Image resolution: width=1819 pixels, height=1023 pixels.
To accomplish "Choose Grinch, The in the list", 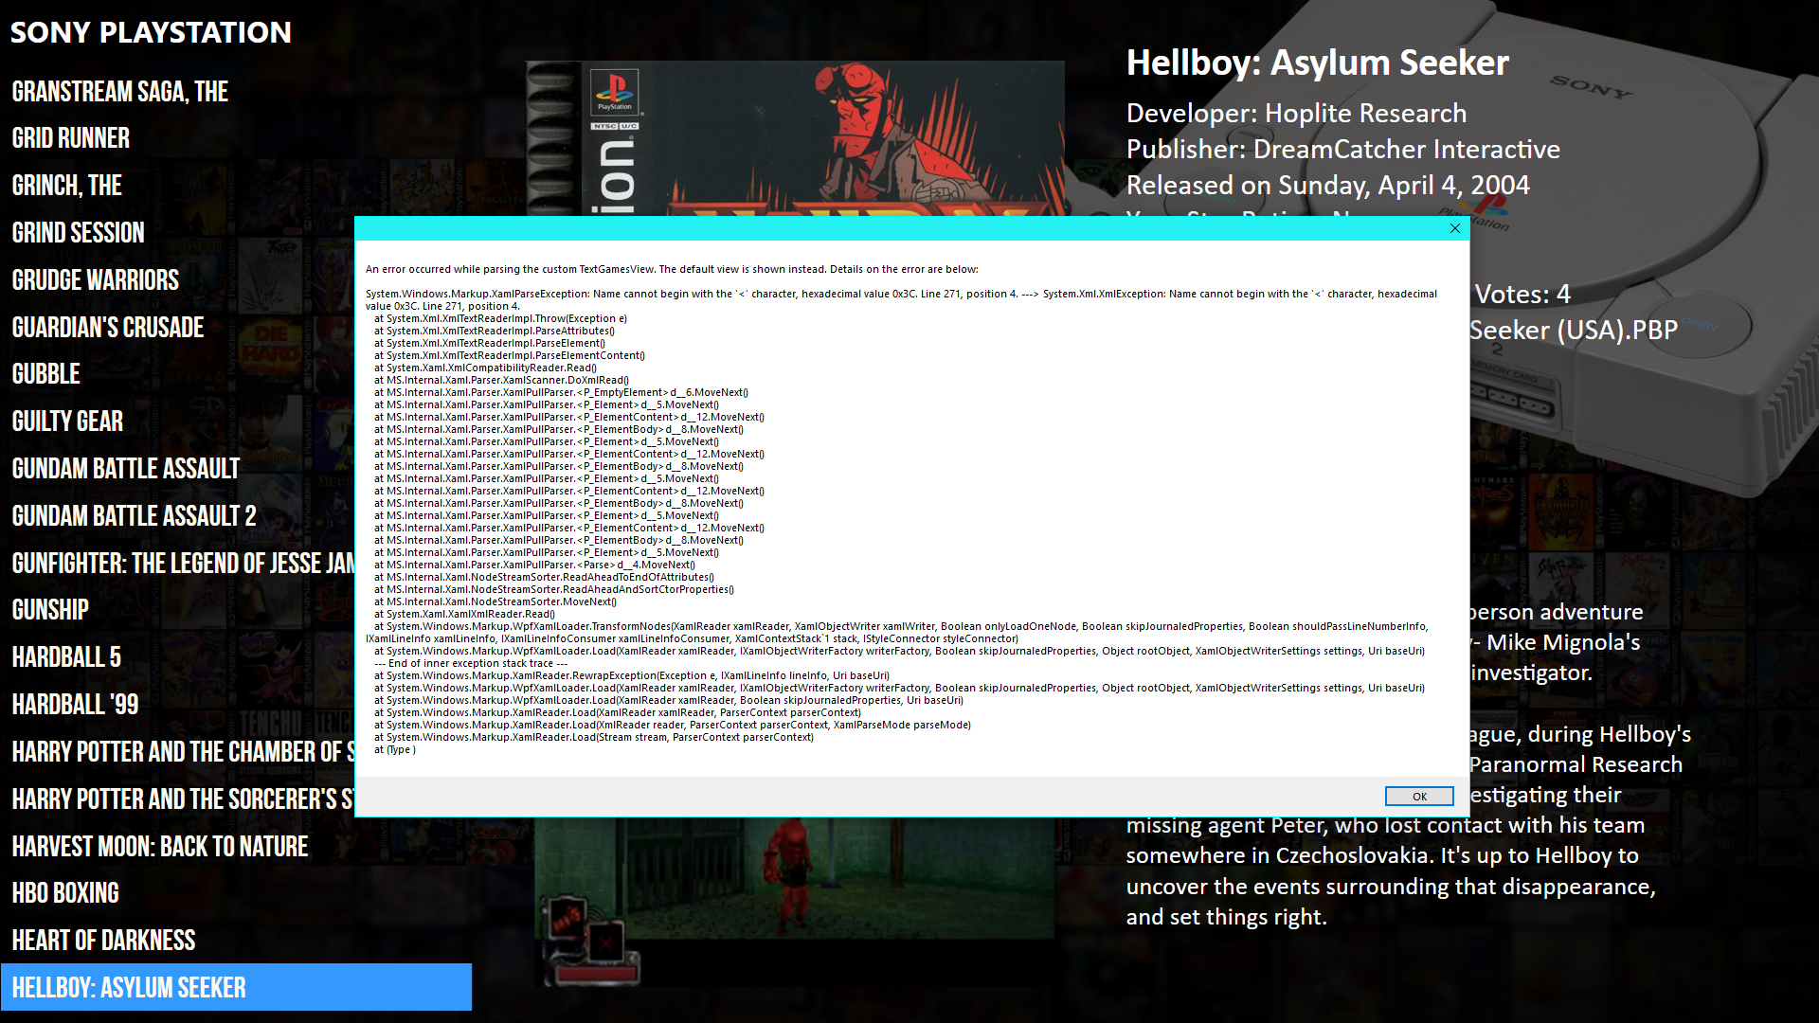I will coord(67,186).
